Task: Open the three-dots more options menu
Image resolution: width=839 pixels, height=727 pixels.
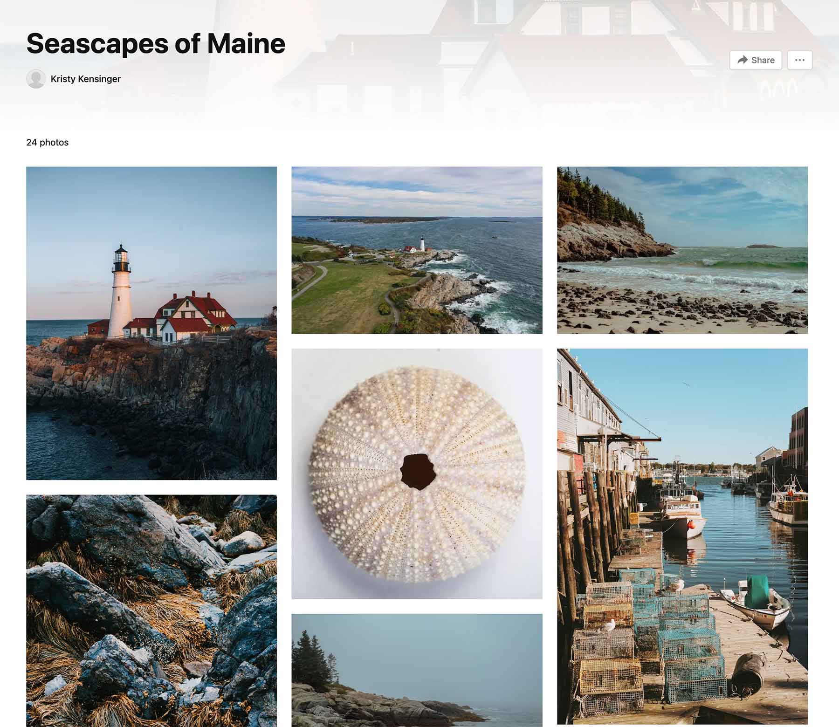Action: [x=800, y=60]
